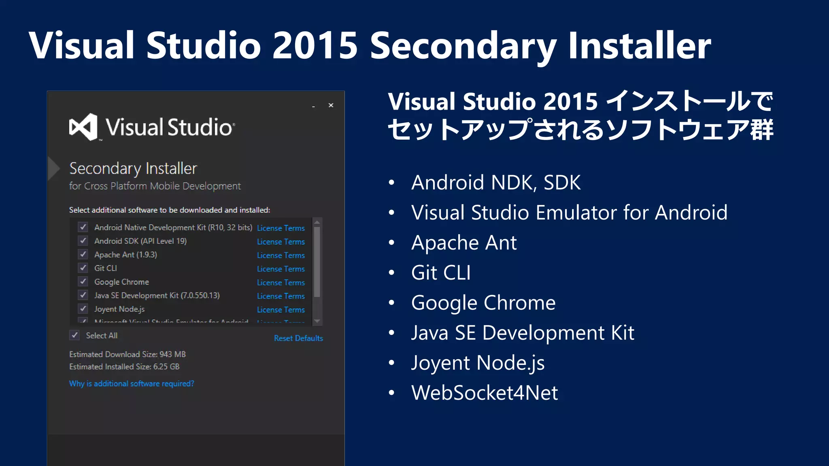Viewport: 829px width, 466px height.
Task: Toggle the Select All checkbox
Action: click(x=74, y=335)
